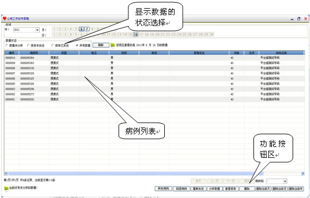Click the left arrow of horizontal scrollbar
Image resolution: width=310 pixels, height=198 pixels.
(x=6, y=174)
